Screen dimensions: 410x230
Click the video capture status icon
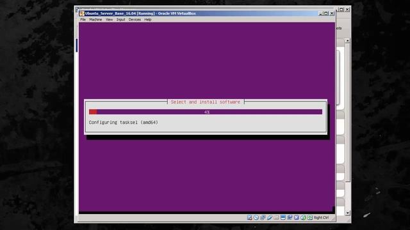pyautogui.click(x=290, y=217)
